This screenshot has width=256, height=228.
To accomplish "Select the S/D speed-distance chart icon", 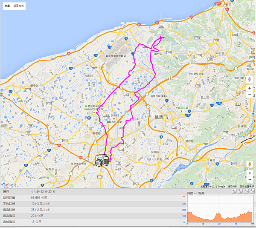I will point(240,191).
